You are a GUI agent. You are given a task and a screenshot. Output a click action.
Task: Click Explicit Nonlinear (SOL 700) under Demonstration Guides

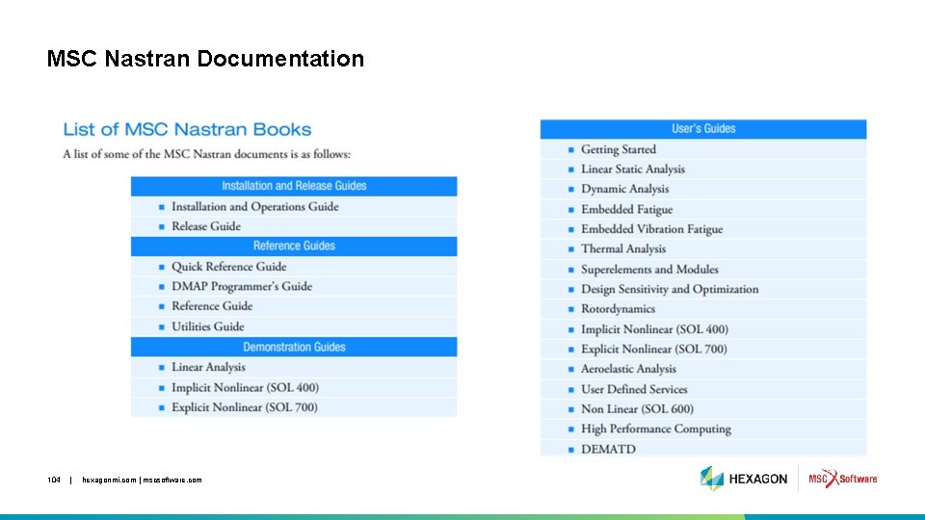(x=244, y=407)
